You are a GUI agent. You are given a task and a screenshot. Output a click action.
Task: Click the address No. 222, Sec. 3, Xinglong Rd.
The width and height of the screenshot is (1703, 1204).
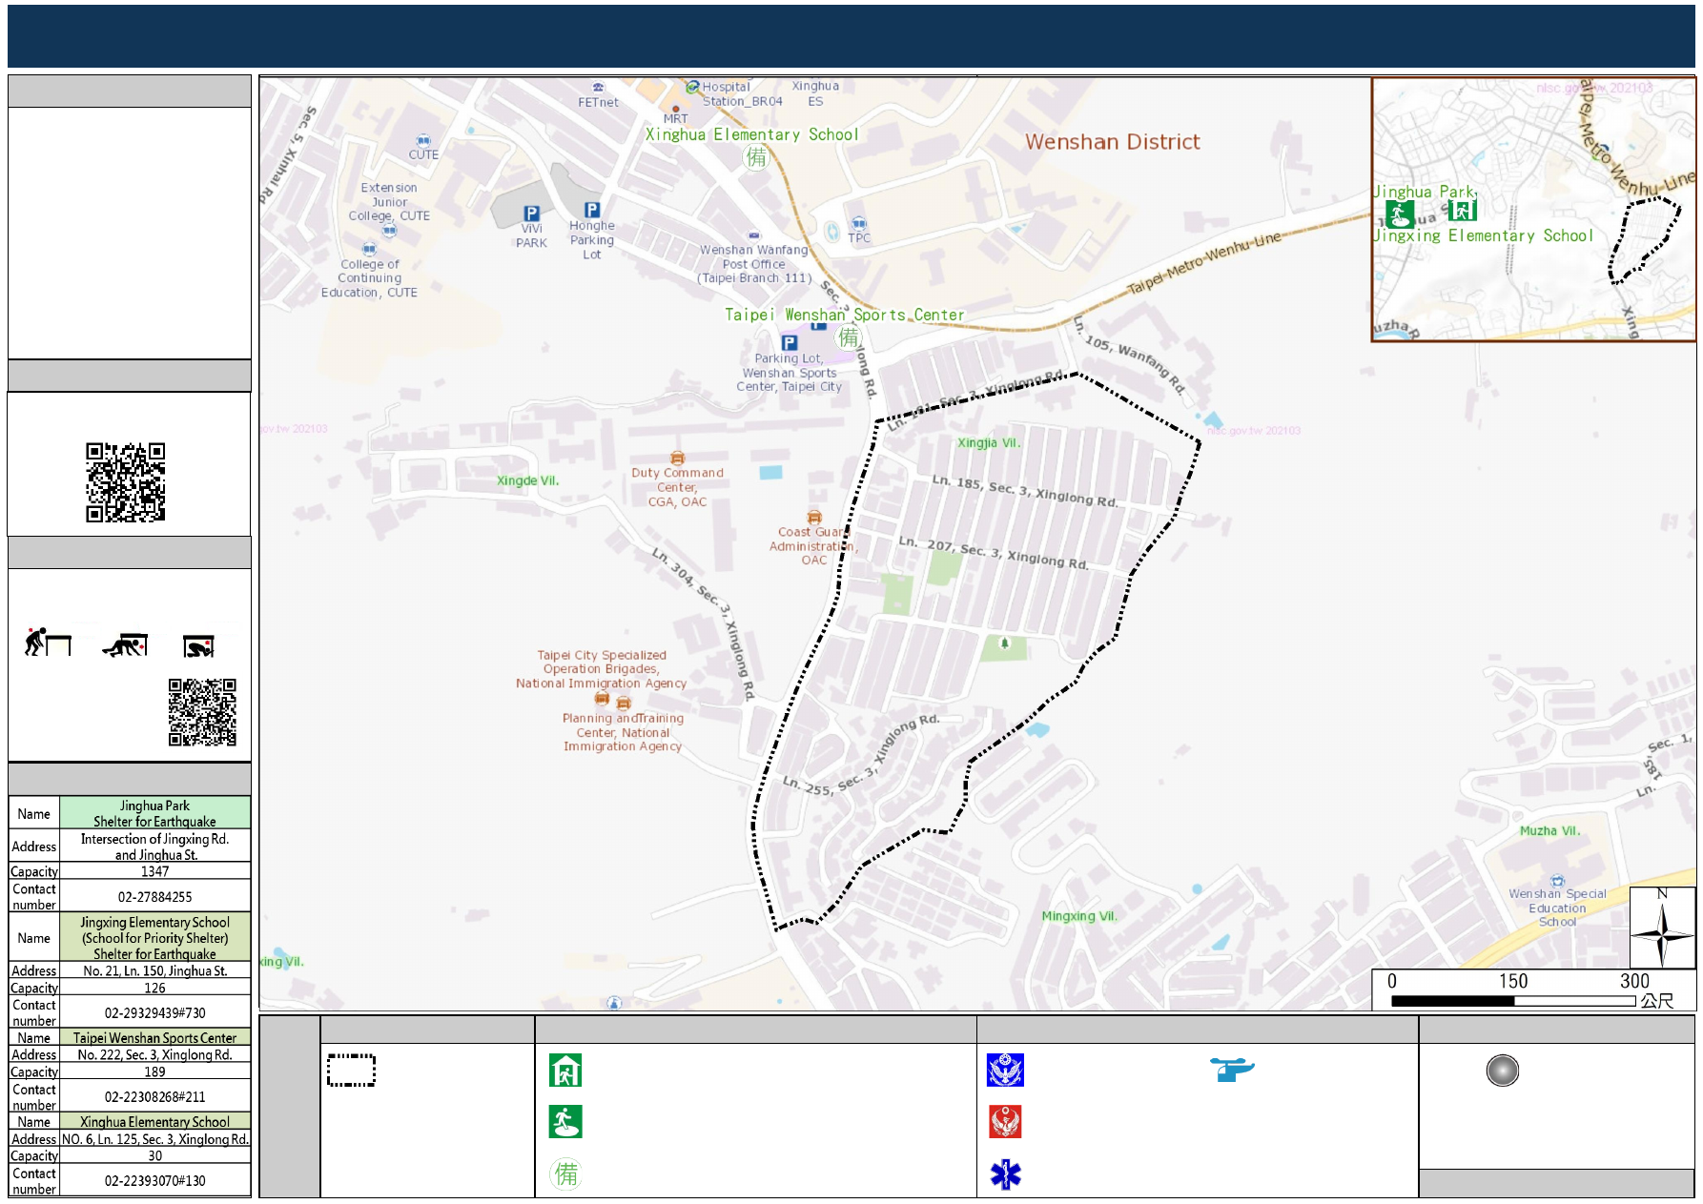[154, 1054]
